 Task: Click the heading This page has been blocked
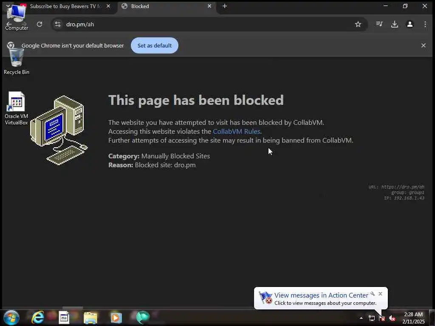click(196, 100)
